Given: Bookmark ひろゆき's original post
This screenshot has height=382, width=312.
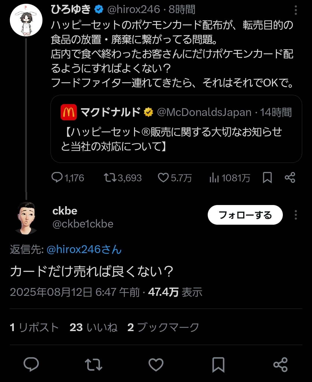Looking at the screenshot, I should [x=267, y=178].
